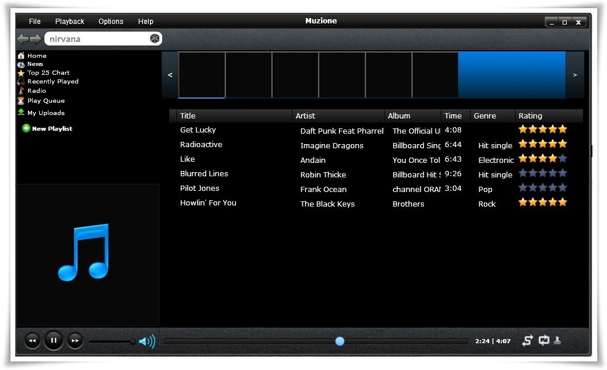
Task: Pause playback with the pause button
Action: click(x=54, y=341)
